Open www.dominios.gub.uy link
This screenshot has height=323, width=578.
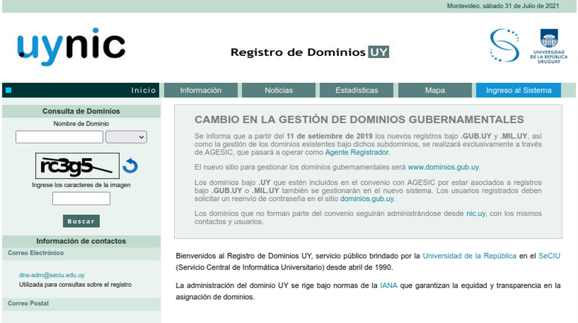tap(443, 167)
